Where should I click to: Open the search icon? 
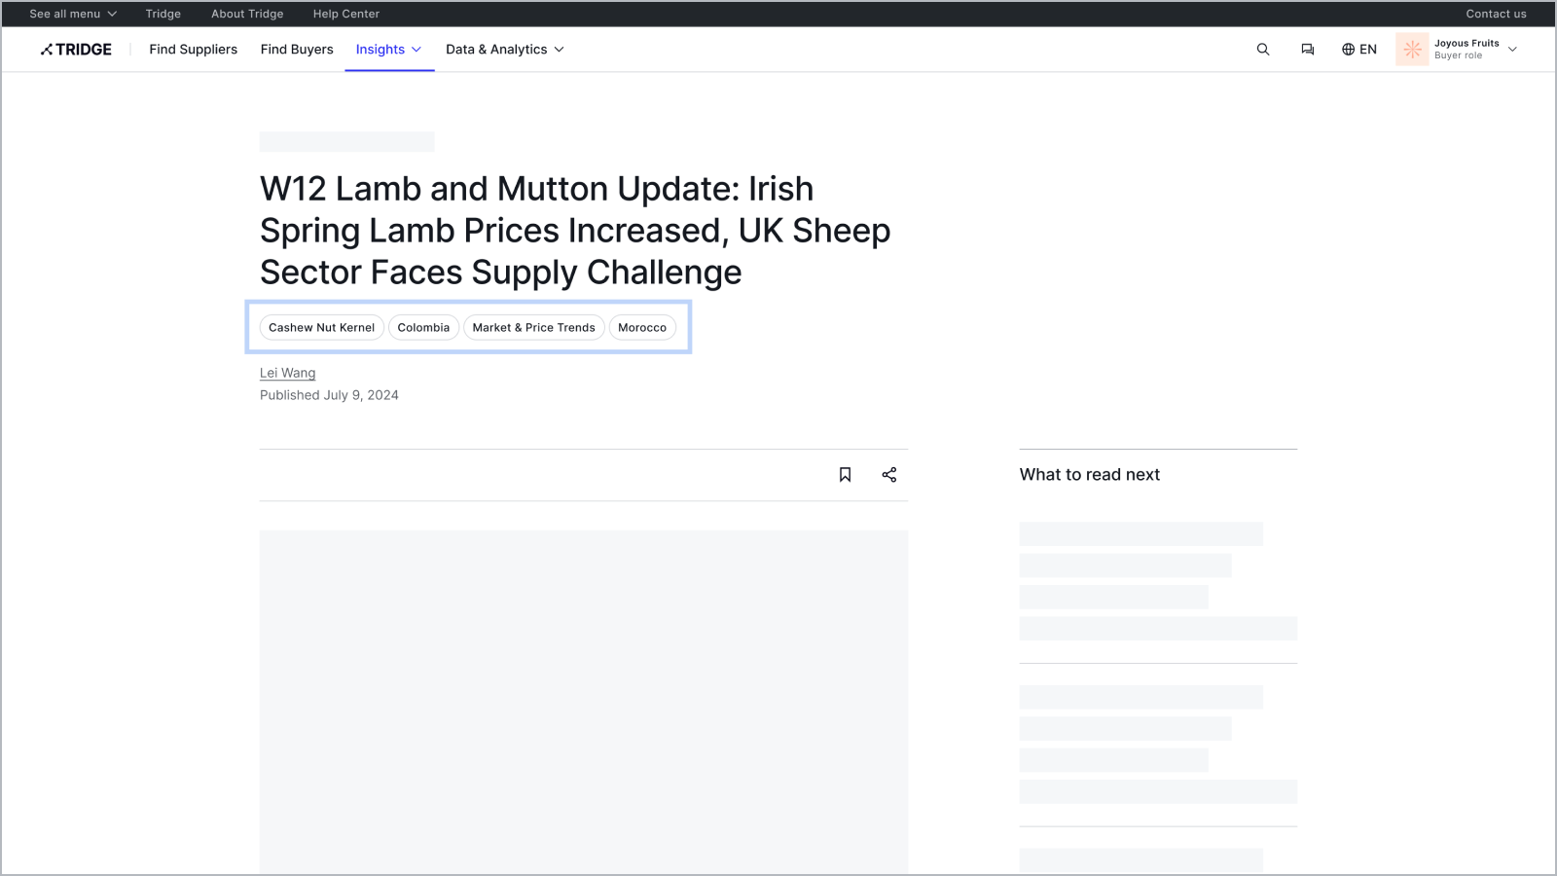point(1263,50)
